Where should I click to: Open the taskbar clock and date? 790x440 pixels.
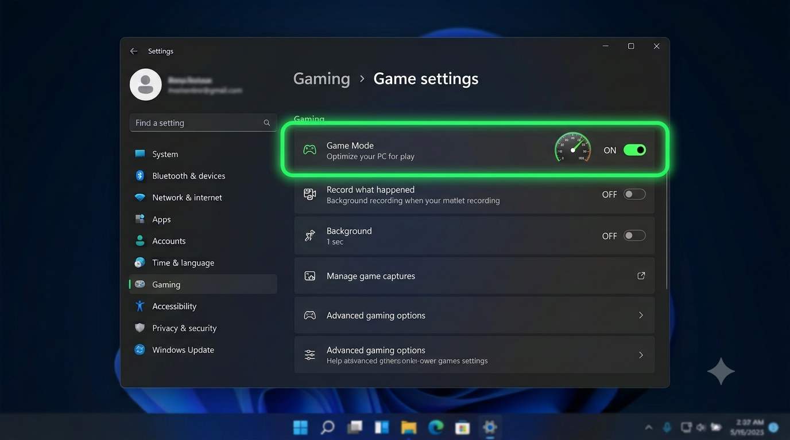click(x=747, y=427)
